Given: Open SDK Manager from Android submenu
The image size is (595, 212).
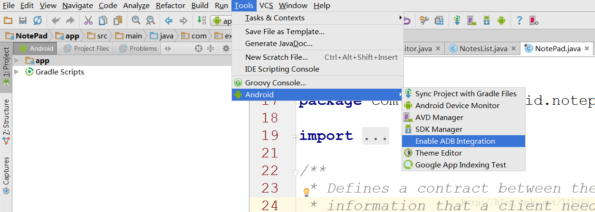Looking at the screenshot, I should point(463,129).
